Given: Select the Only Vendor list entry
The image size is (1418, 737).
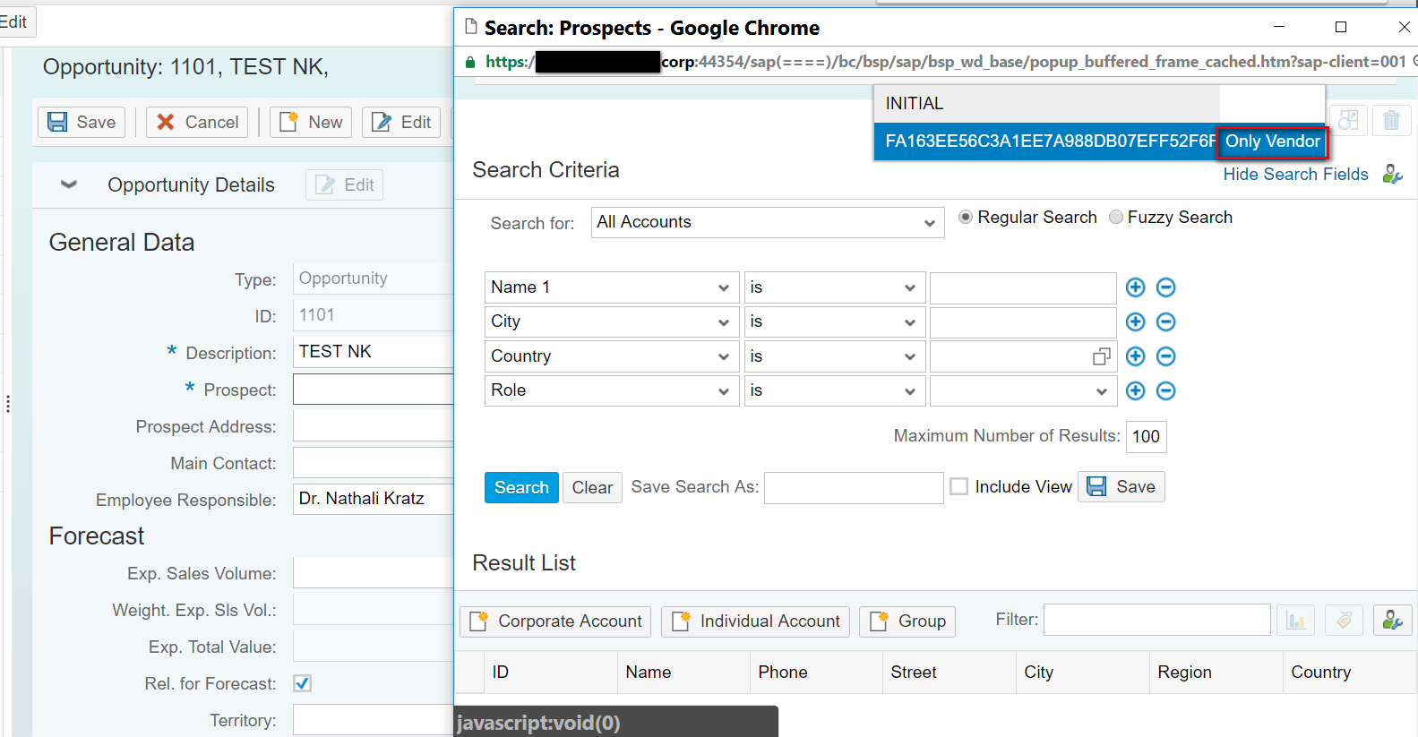Looking at the screenshot, I should (x=1272, y=141).
